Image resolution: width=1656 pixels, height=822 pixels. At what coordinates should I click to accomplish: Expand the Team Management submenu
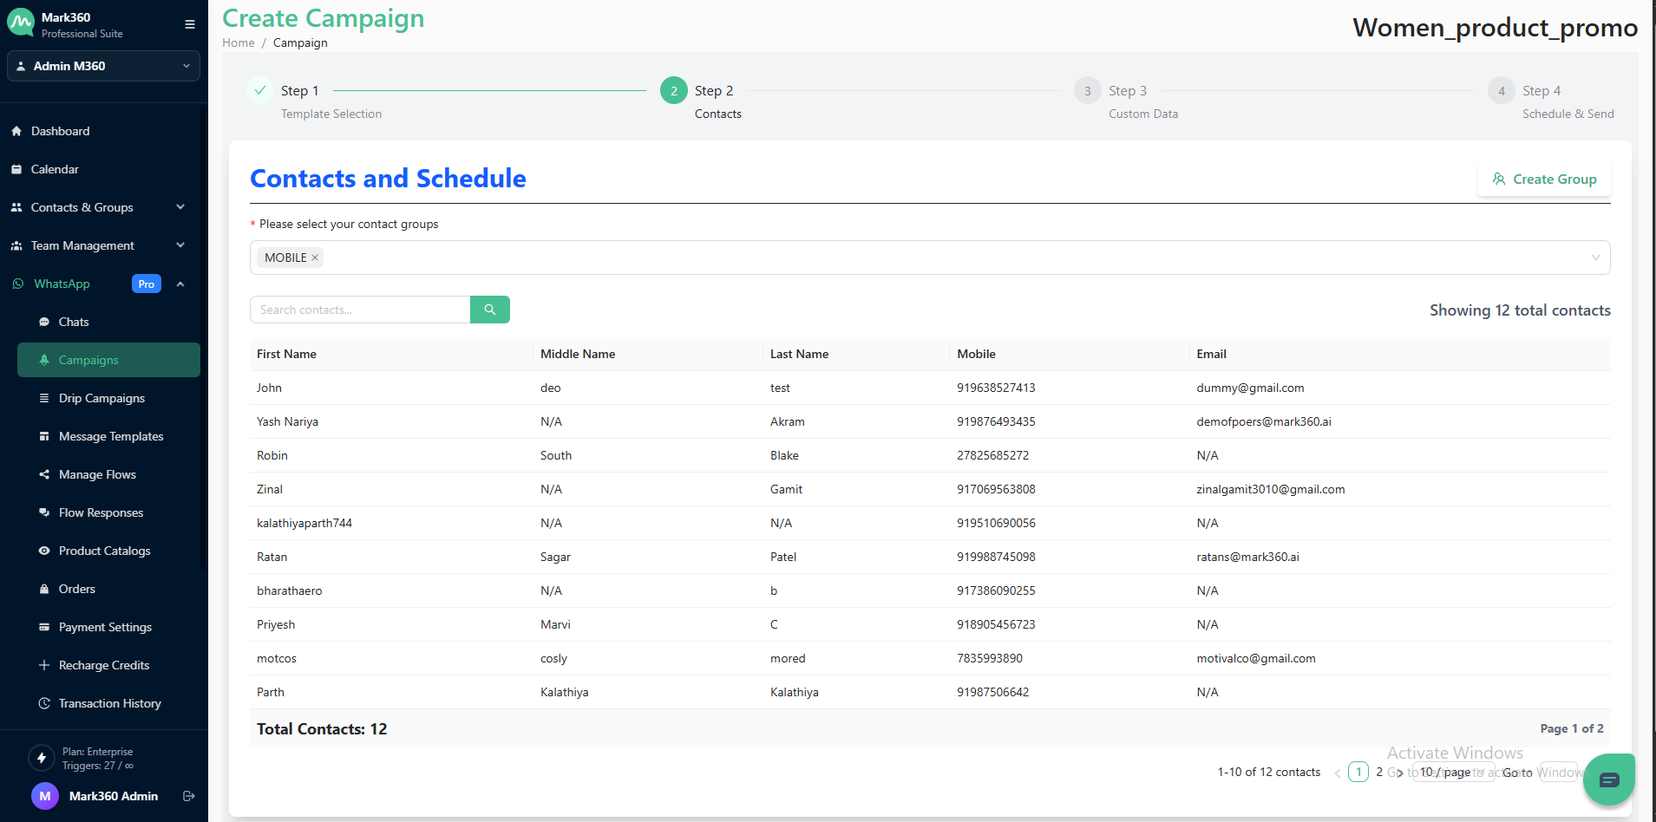180,245
